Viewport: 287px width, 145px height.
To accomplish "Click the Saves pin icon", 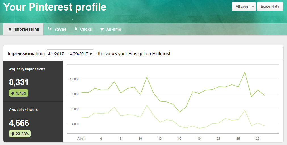I will (x=50, y=29).
